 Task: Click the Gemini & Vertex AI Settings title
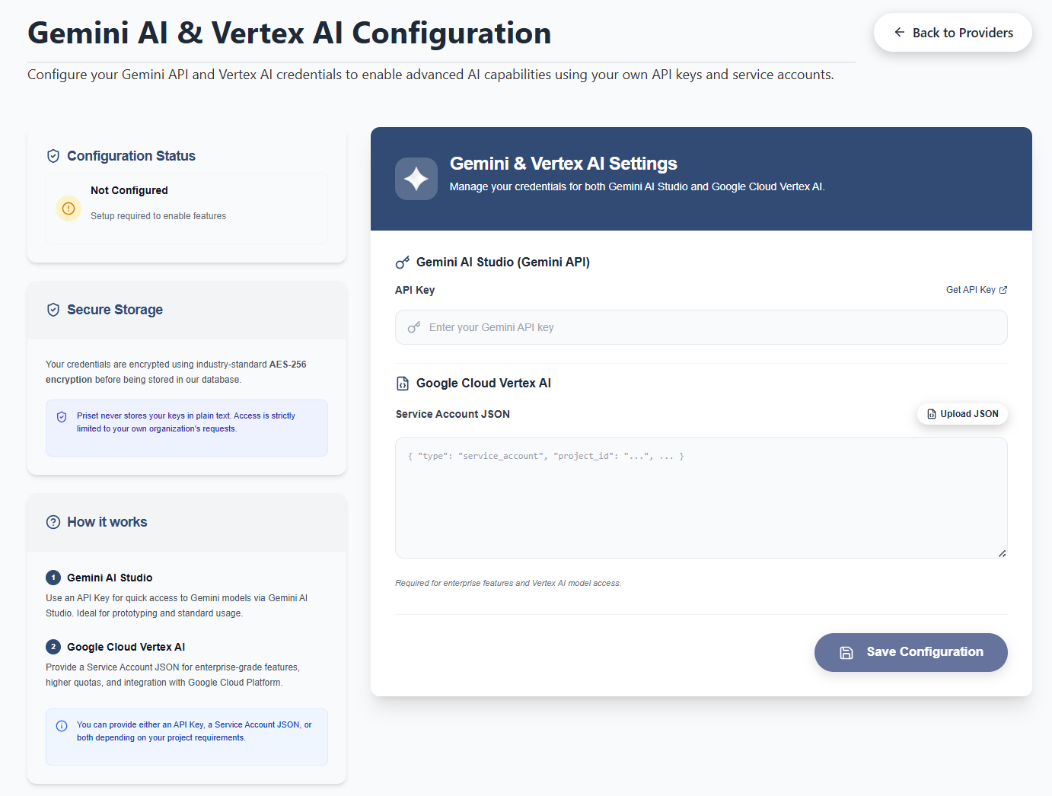tap(563, 164)
